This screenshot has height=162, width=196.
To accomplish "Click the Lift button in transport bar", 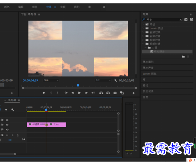I will [101, 93].
